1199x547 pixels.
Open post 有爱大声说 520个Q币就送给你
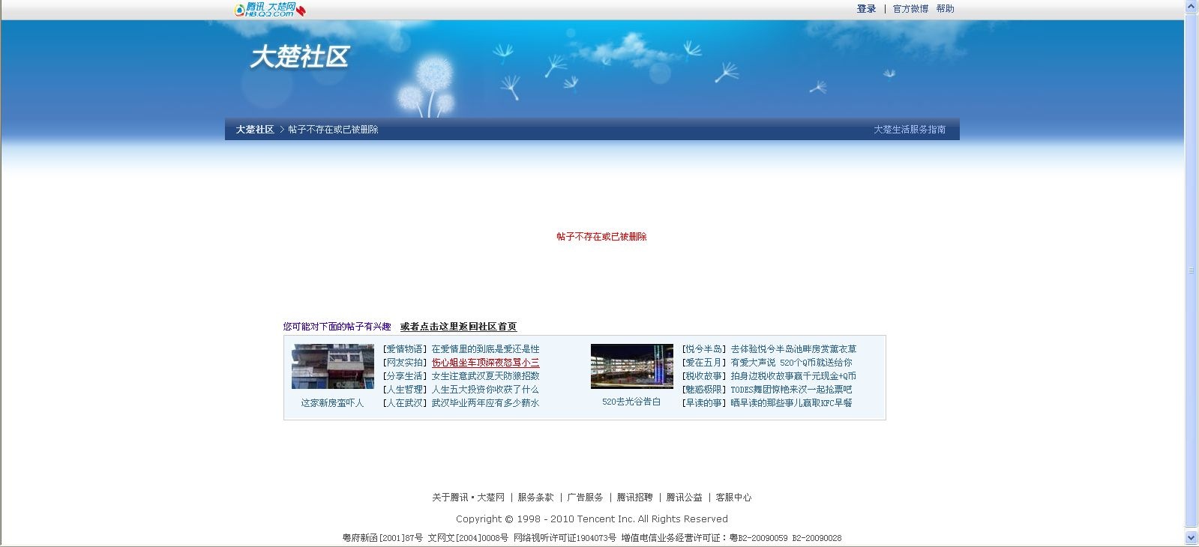point(791,363)
